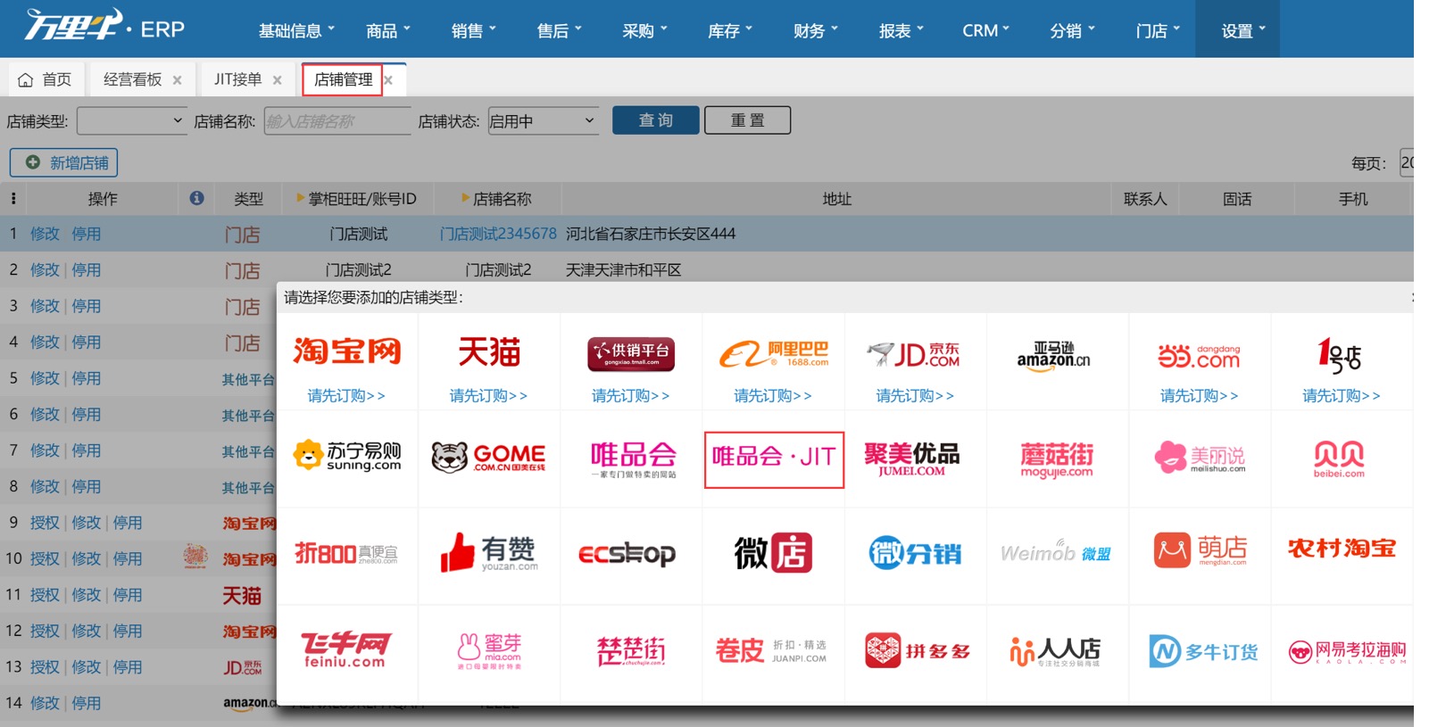Select the Taobao store type logo
1454x727 pixels.
346,351
